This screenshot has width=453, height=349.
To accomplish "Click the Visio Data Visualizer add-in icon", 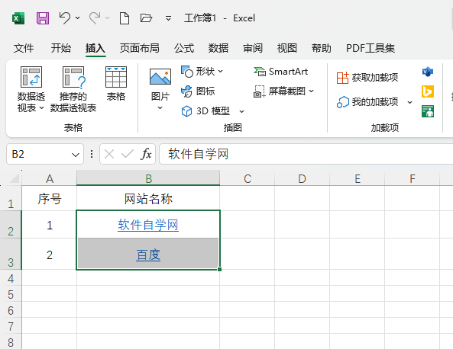I will (428, 72).
